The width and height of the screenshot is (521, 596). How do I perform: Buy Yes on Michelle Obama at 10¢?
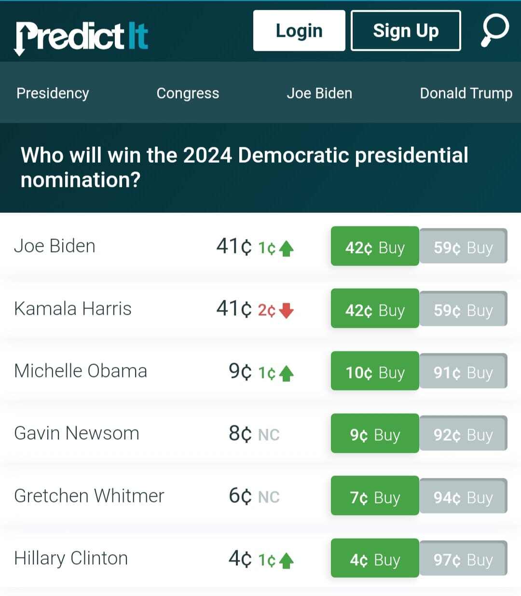pos(375,371)
